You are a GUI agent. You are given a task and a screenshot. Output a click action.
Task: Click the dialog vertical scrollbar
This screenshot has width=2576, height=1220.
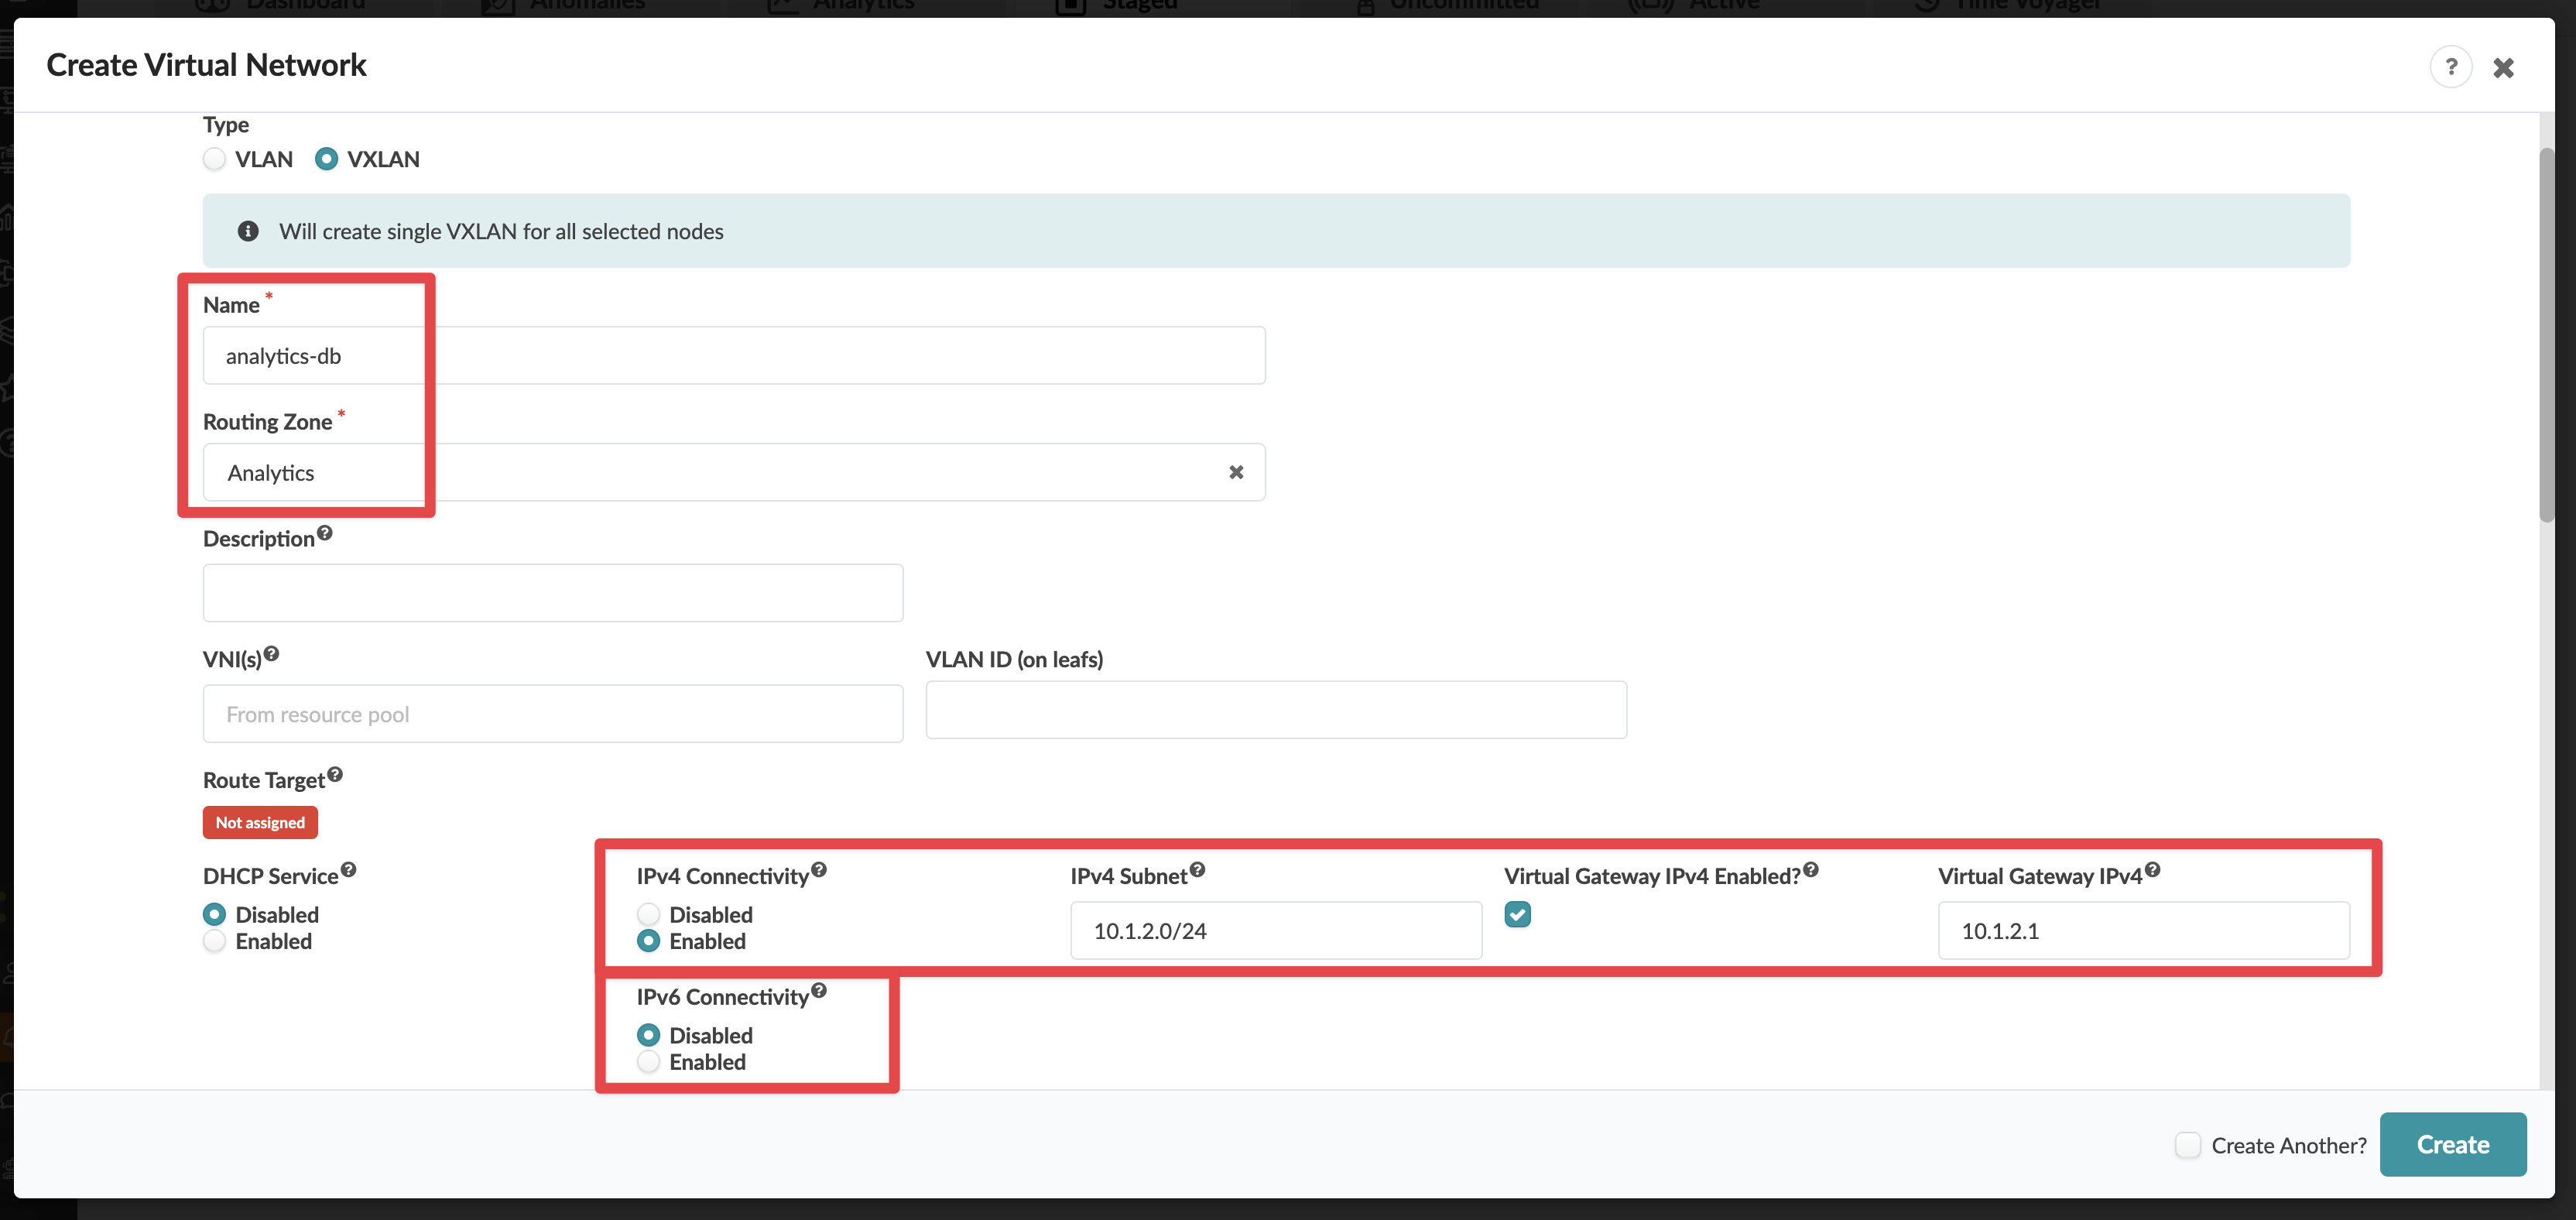click(x=2546, y=335)
